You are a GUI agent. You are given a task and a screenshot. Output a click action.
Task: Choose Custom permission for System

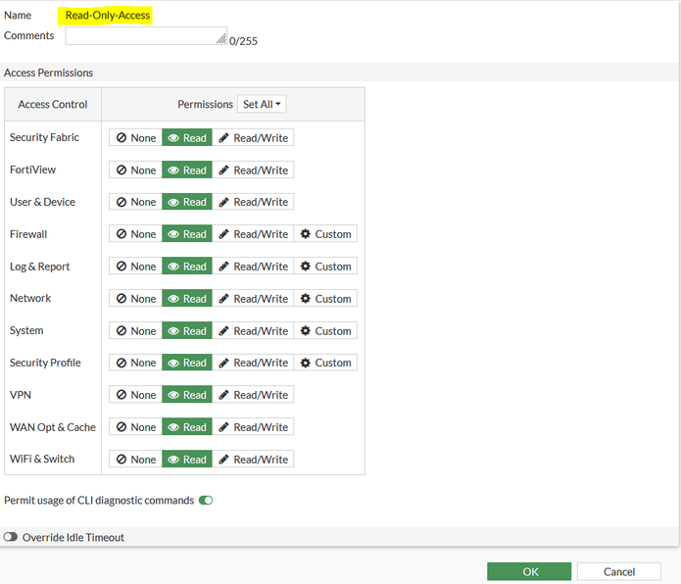[325, 330]
